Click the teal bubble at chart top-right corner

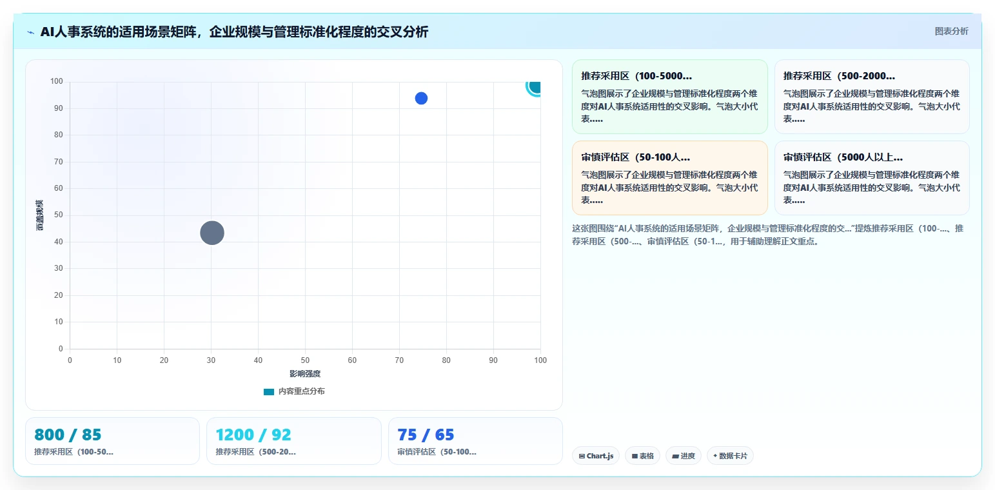tap(534, 86)
